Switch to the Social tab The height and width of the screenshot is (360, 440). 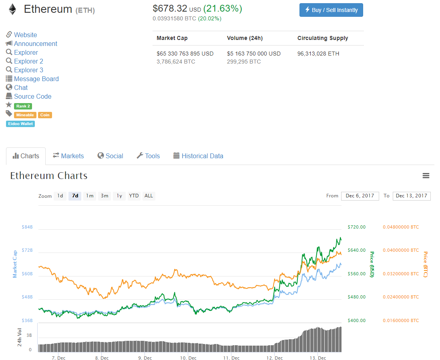coord(110,156)
